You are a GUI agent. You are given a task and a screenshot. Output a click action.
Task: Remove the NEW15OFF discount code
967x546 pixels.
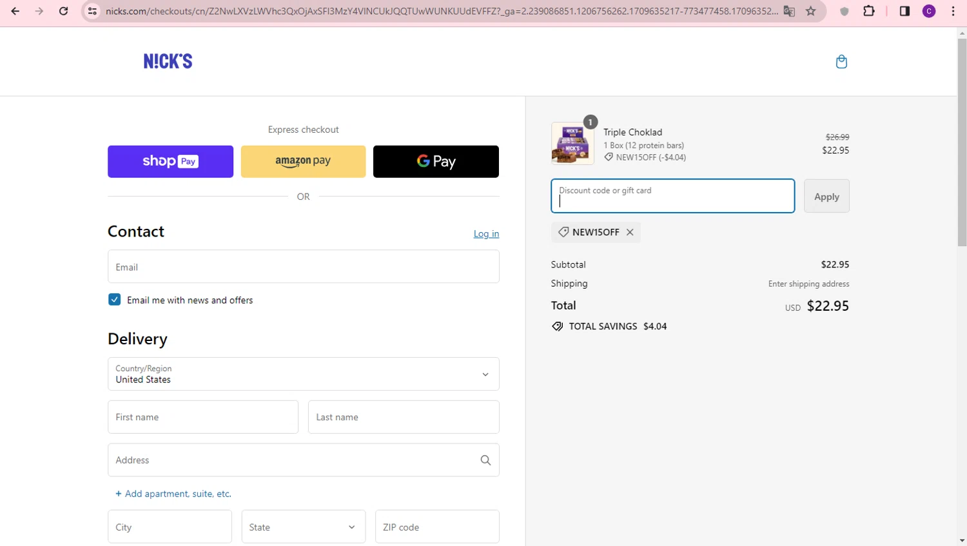tap(630, 232)
